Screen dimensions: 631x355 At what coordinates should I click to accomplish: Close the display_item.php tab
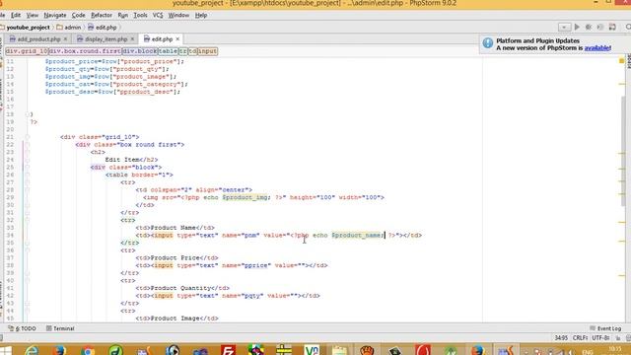[132, 39]
